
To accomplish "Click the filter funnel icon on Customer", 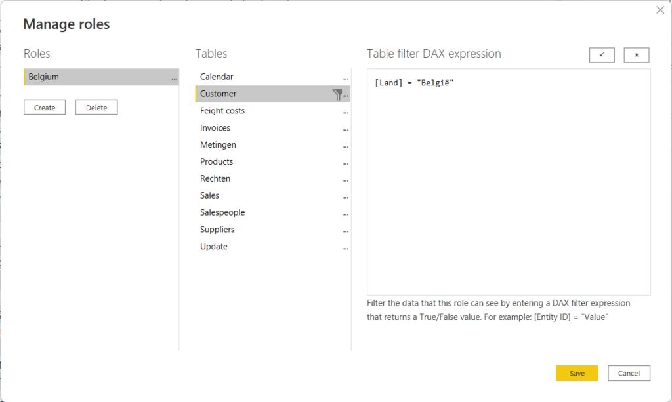I will pyautogui.click(x=337, y=94).
